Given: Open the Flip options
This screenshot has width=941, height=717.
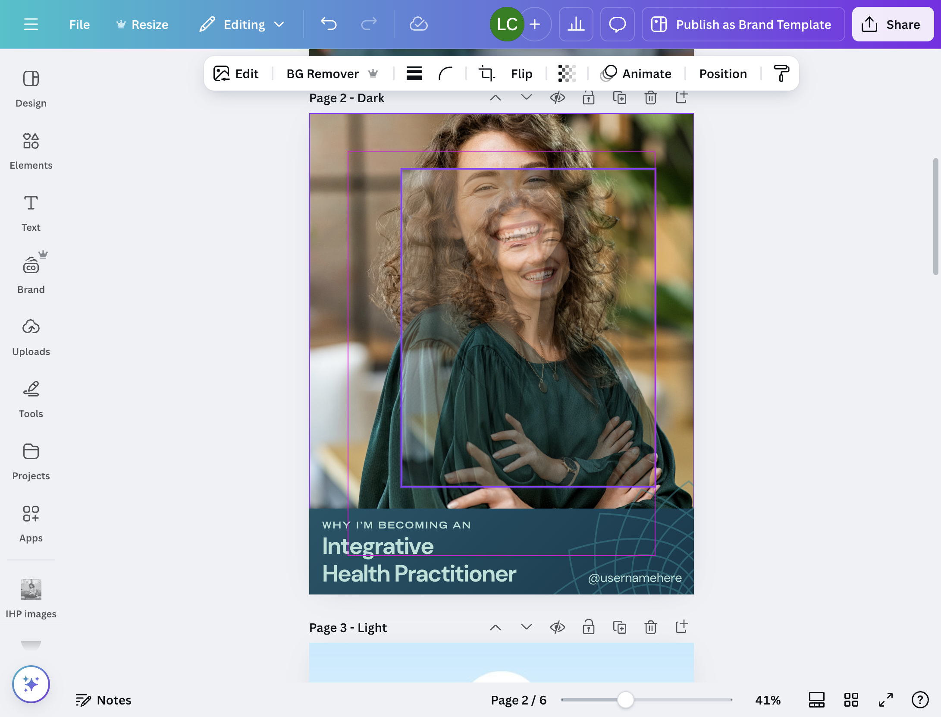Looking at the screenshot, I should 522,74.
